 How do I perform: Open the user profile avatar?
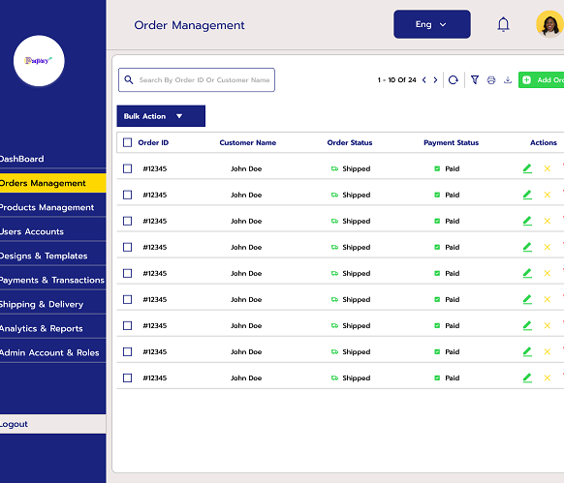tap(550, 24)
